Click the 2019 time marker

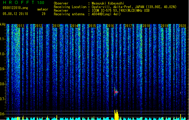tap(164, 26)
